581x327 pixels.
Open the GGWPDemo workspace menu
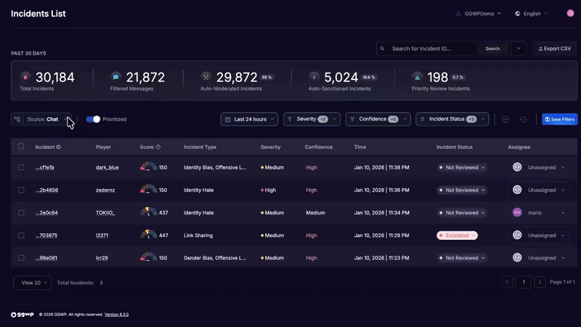[x=478, y=13]
